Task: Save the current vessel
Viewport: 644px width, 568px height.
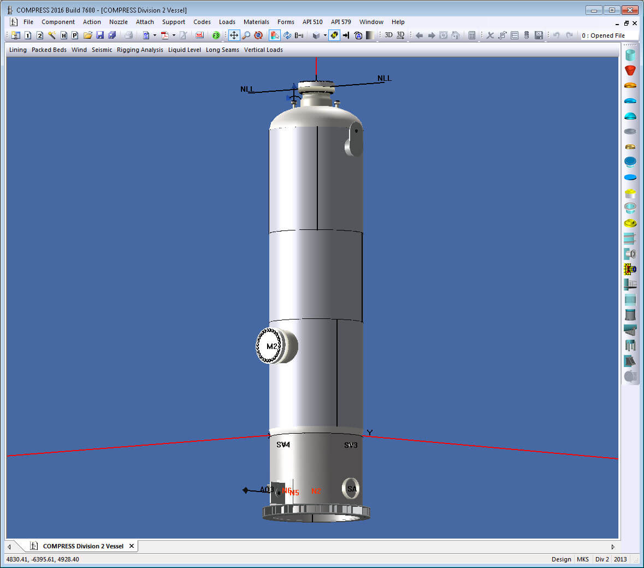Action: click(100, 35)
